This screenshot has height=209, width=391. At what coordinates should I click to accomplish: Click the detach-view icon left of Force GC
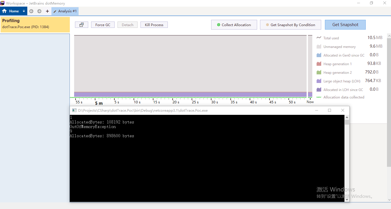81,25
